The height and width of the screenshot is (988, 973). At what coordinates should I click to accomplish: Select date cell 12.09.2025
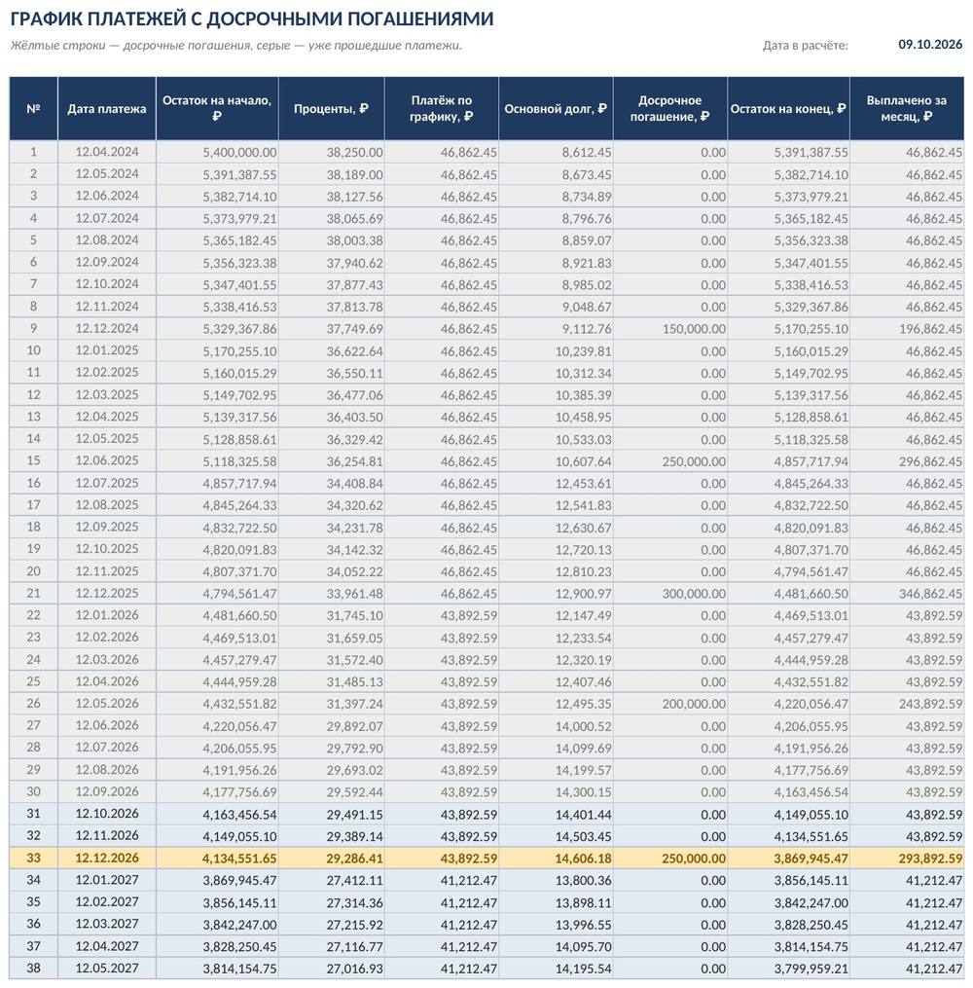click(x=106, y=527)
